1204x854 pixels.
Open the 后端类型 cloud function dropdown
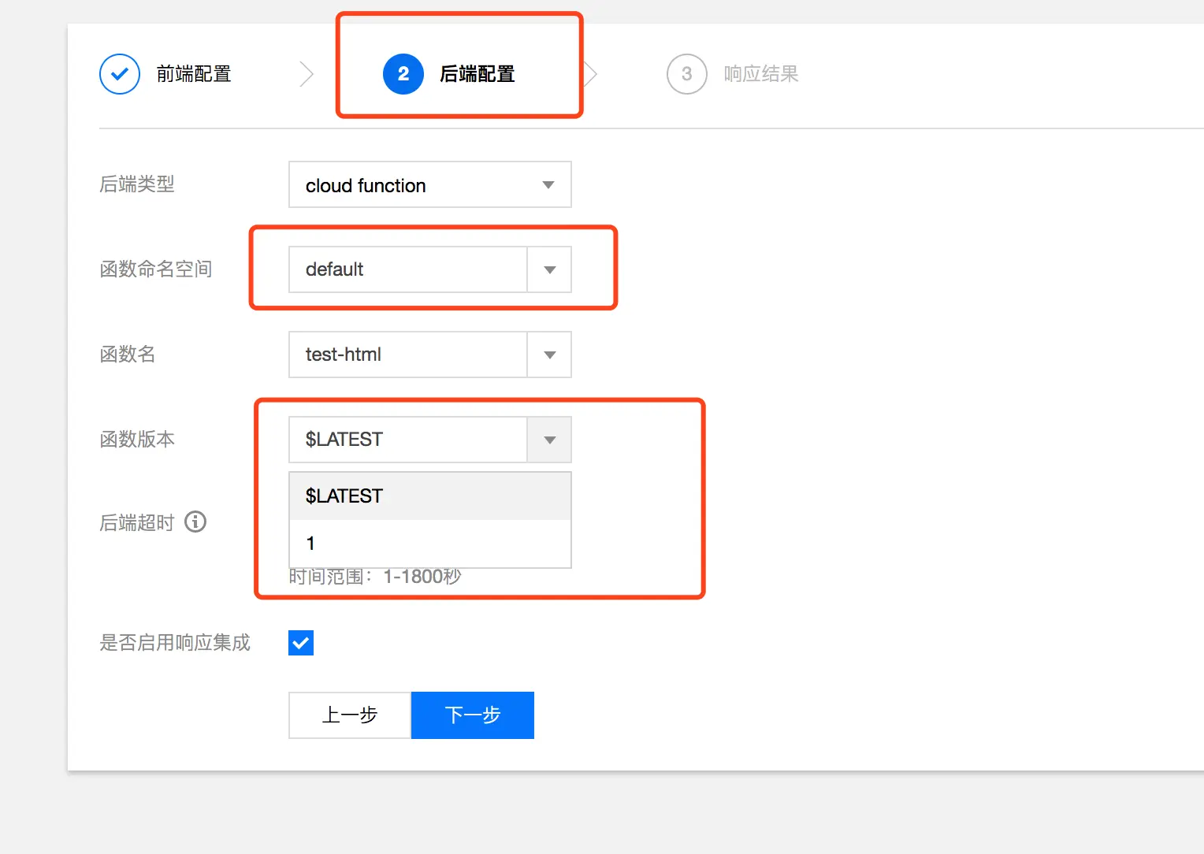click(x=430, y=184)
